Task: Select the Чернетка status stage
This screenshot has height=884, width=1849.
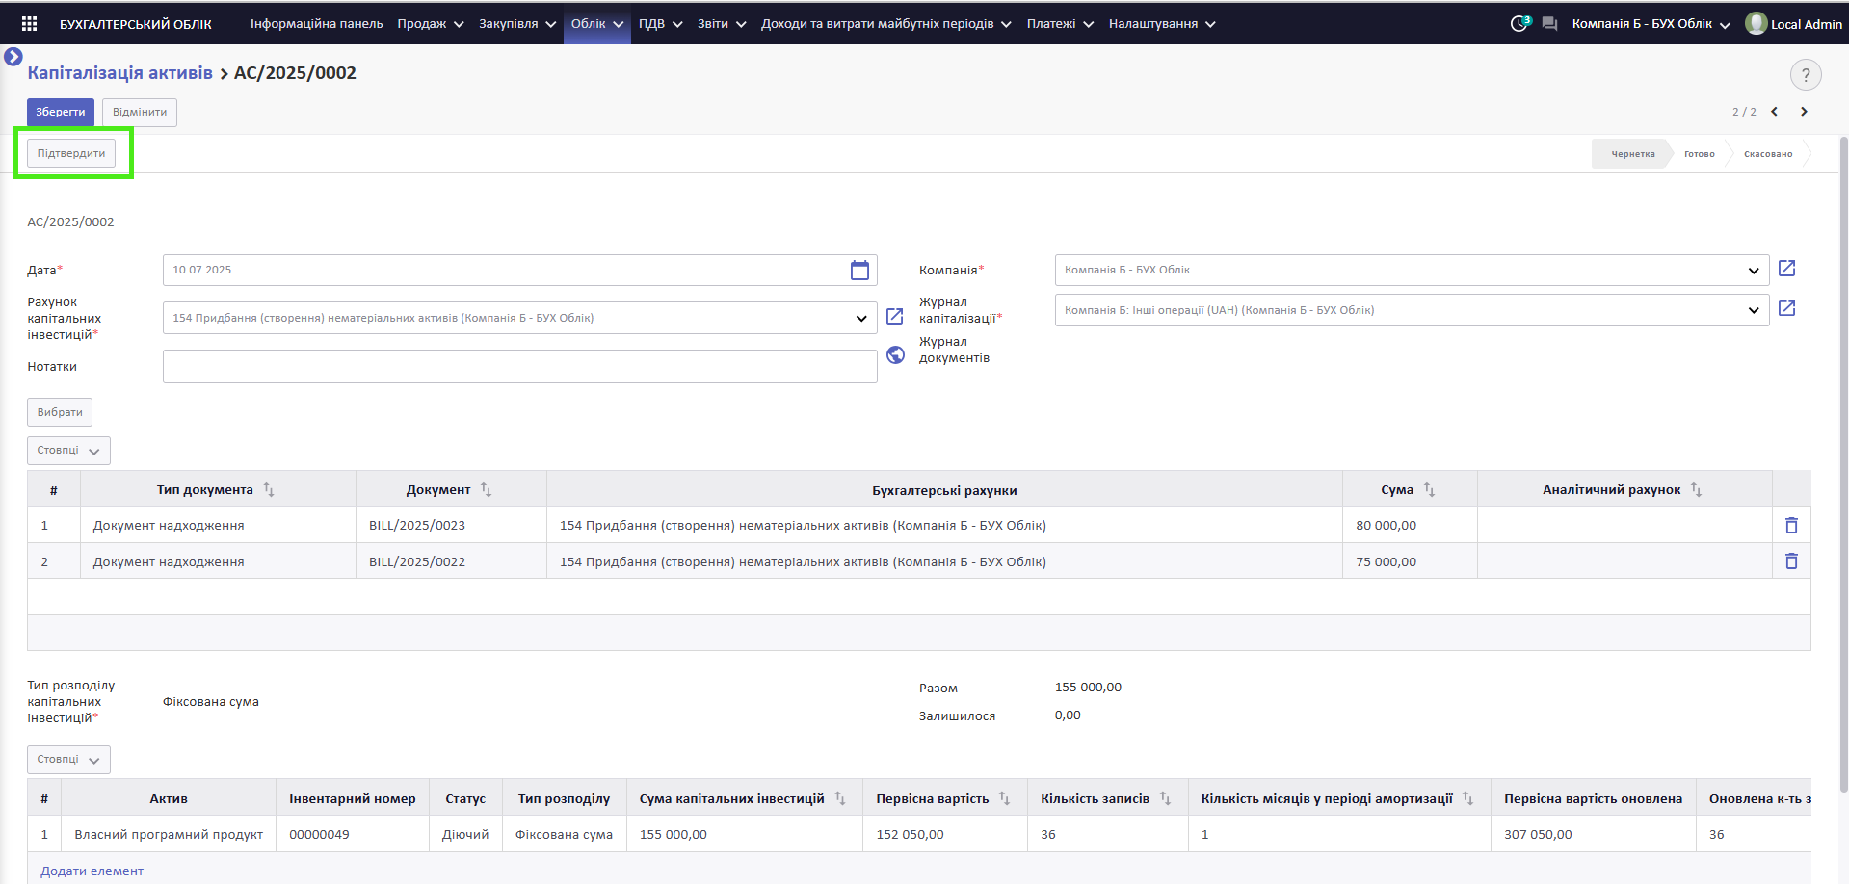Action: click(1632, 154)
